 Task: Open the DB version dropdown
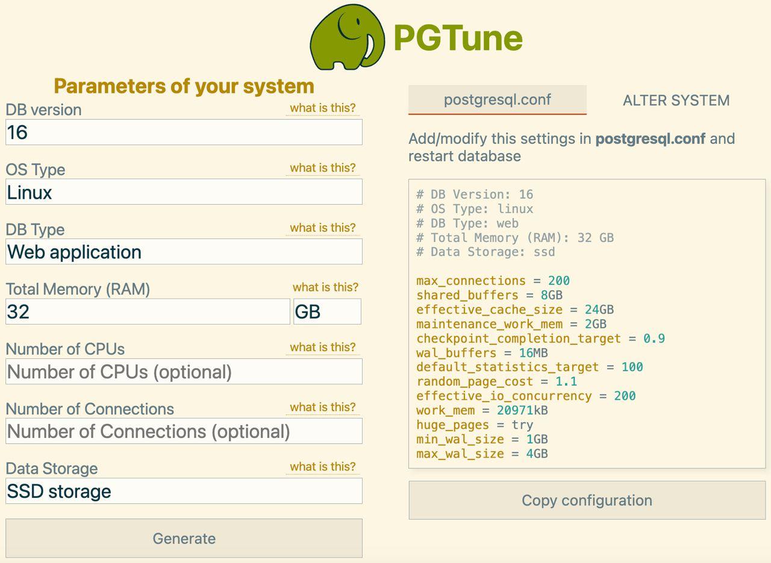[x=184, y=132]
